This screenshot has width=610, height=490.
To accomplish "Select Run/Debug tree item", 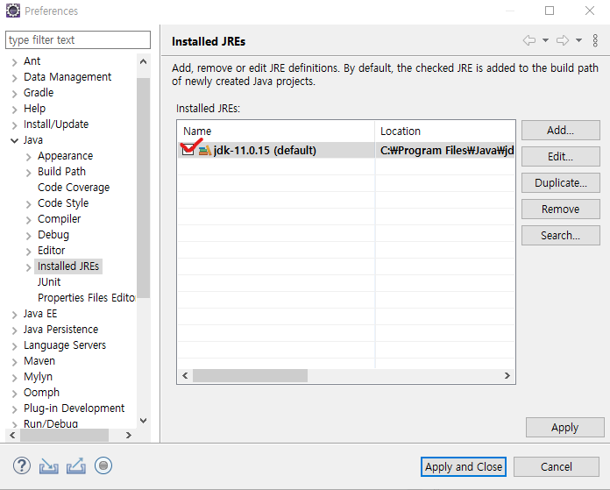I will (51, 423).
